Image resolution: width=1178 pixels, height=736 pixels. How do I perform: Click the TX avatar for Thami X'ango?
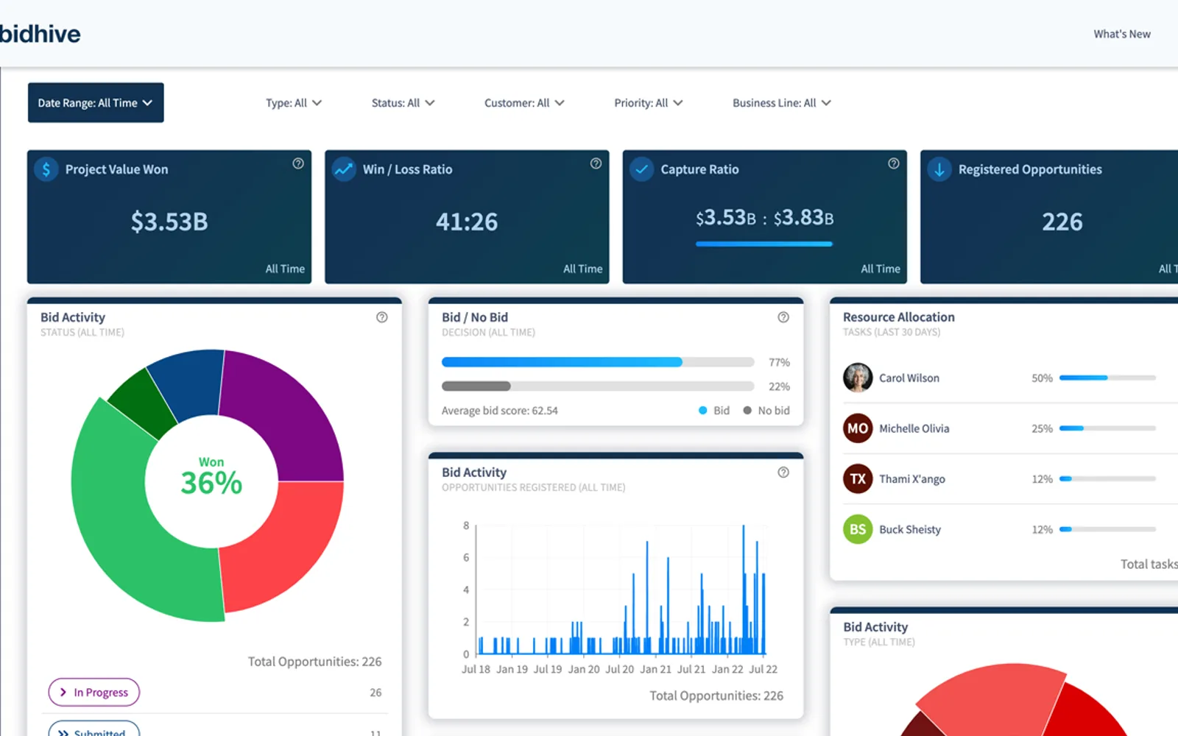(x=858, y=479)
